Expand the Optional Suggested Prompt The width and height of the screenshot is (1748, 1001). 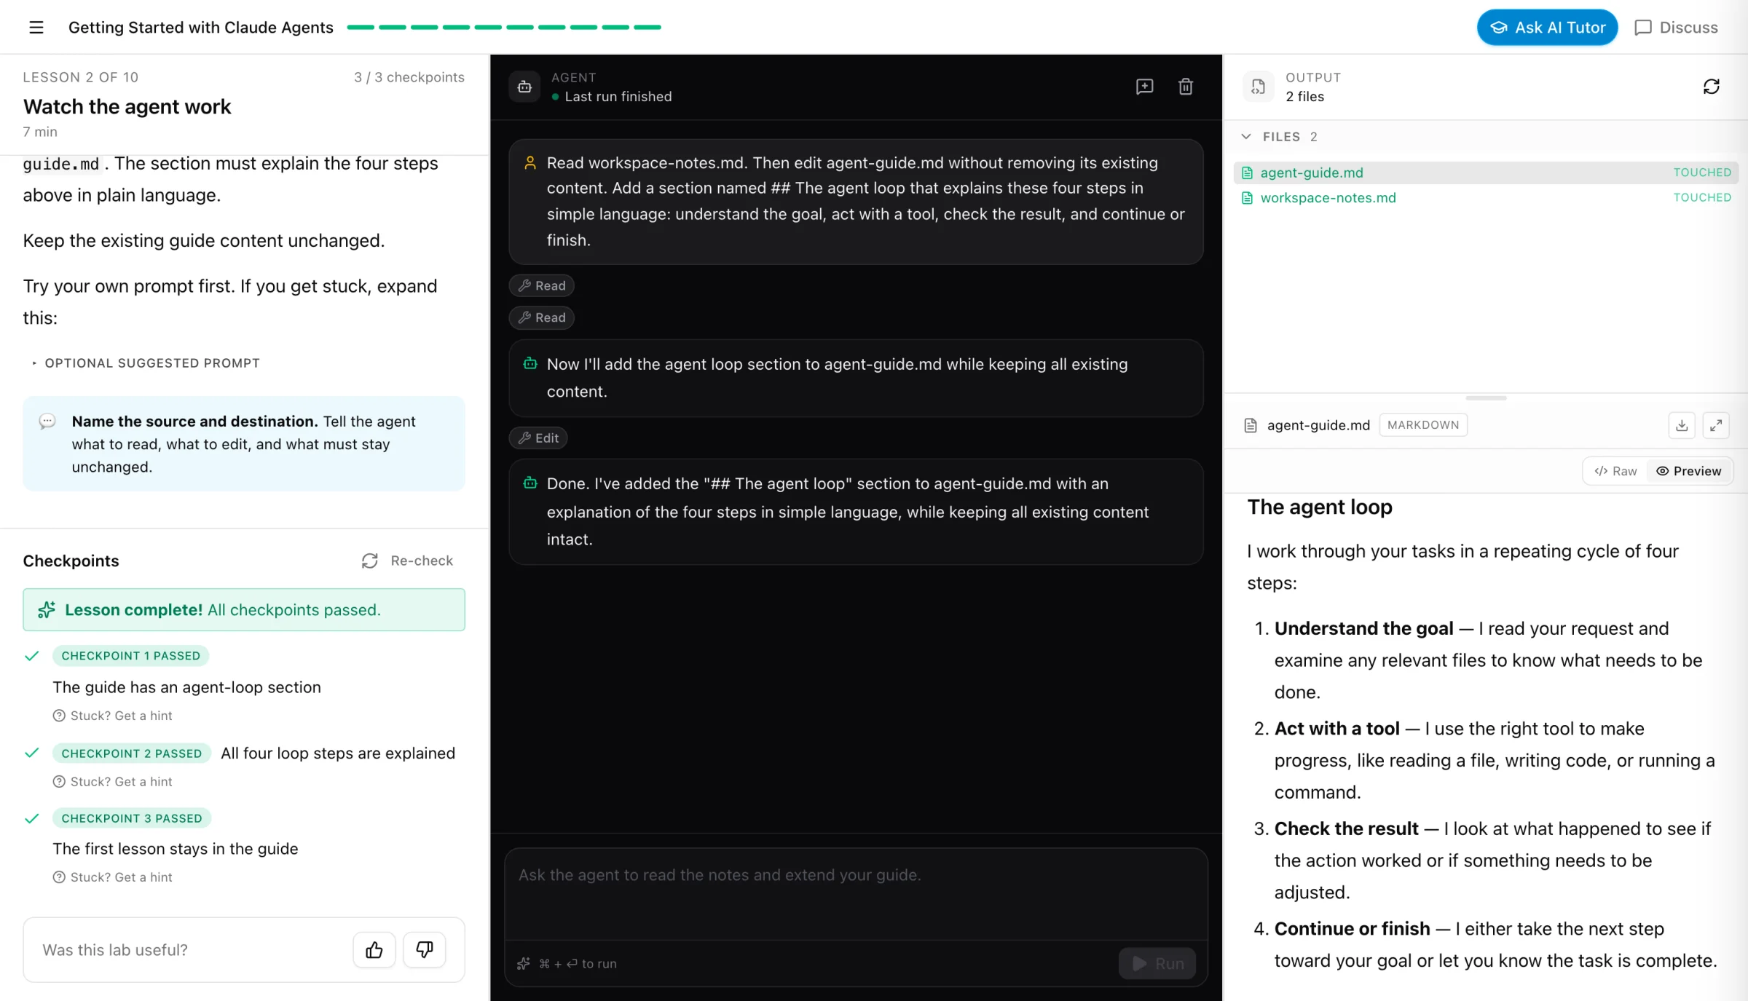[x=146, y=363]
